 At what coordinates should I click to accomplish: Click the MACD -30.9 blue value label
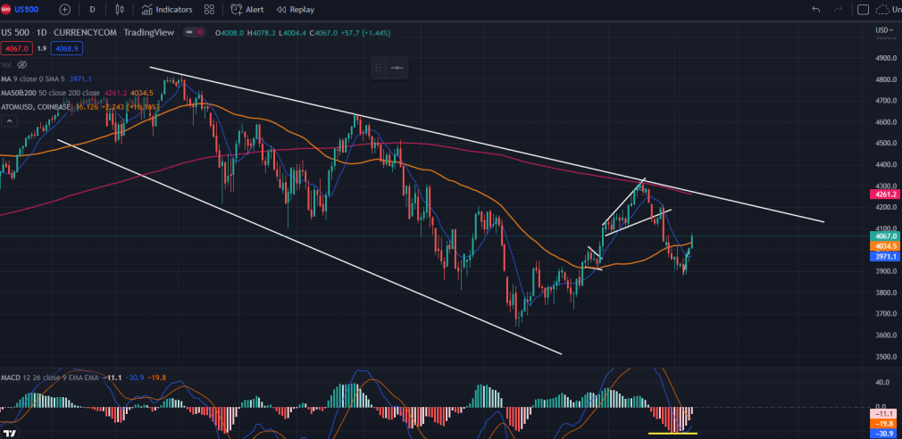coord(884,434)
